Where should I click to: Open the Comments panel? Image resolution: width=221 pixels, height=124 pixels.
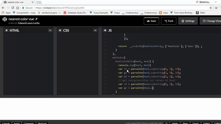[x=29, y=123]
